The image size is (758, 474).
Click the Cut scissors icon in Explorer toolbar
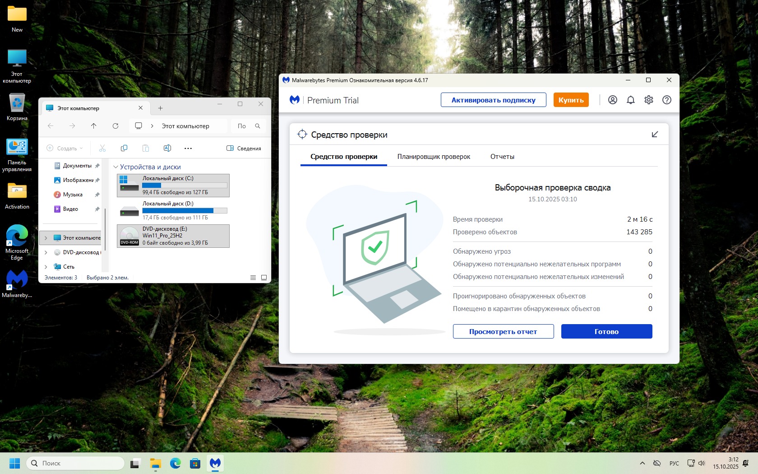click(x=102, y=148)
